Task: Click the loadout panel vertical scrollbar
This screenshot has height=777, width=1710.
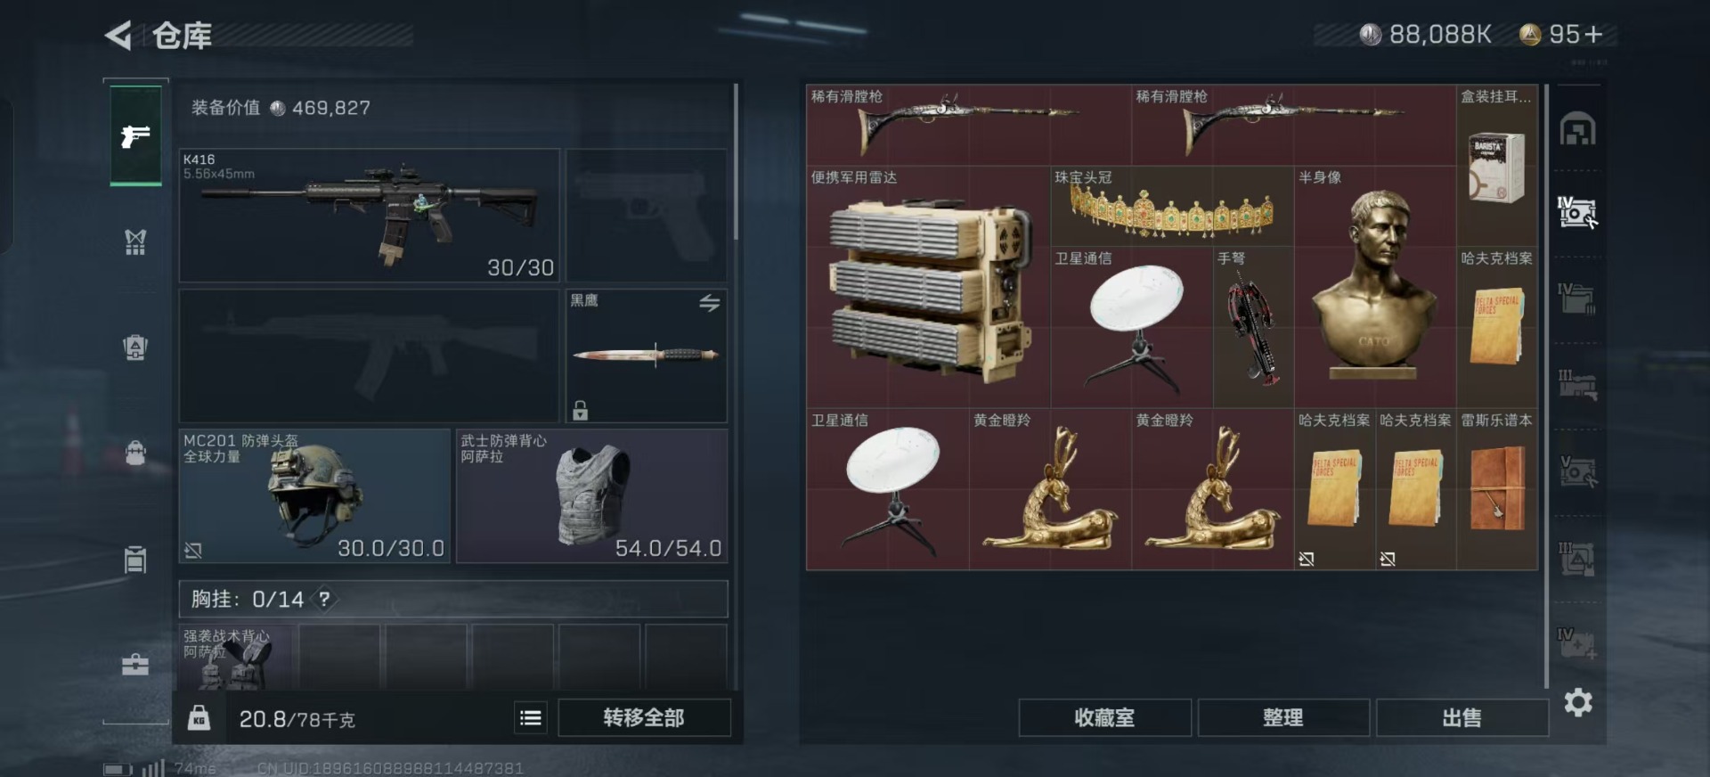Action: (736, 162)
